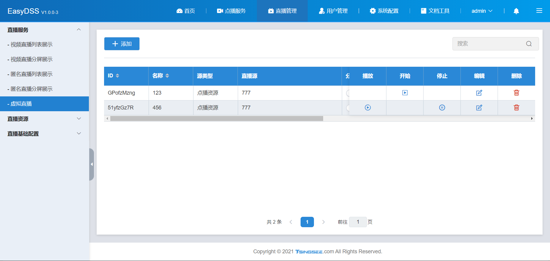Play the 51yfzGz7R live stream

point(368,108)
